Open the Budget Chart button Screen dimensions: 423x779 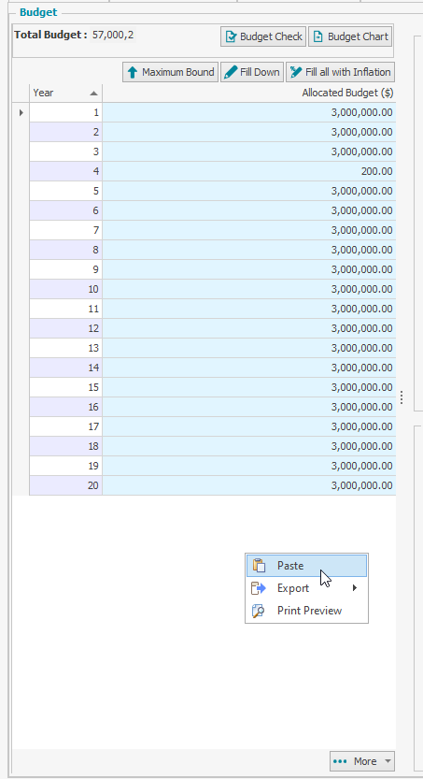pyautogui.click(x=350, y=36)
